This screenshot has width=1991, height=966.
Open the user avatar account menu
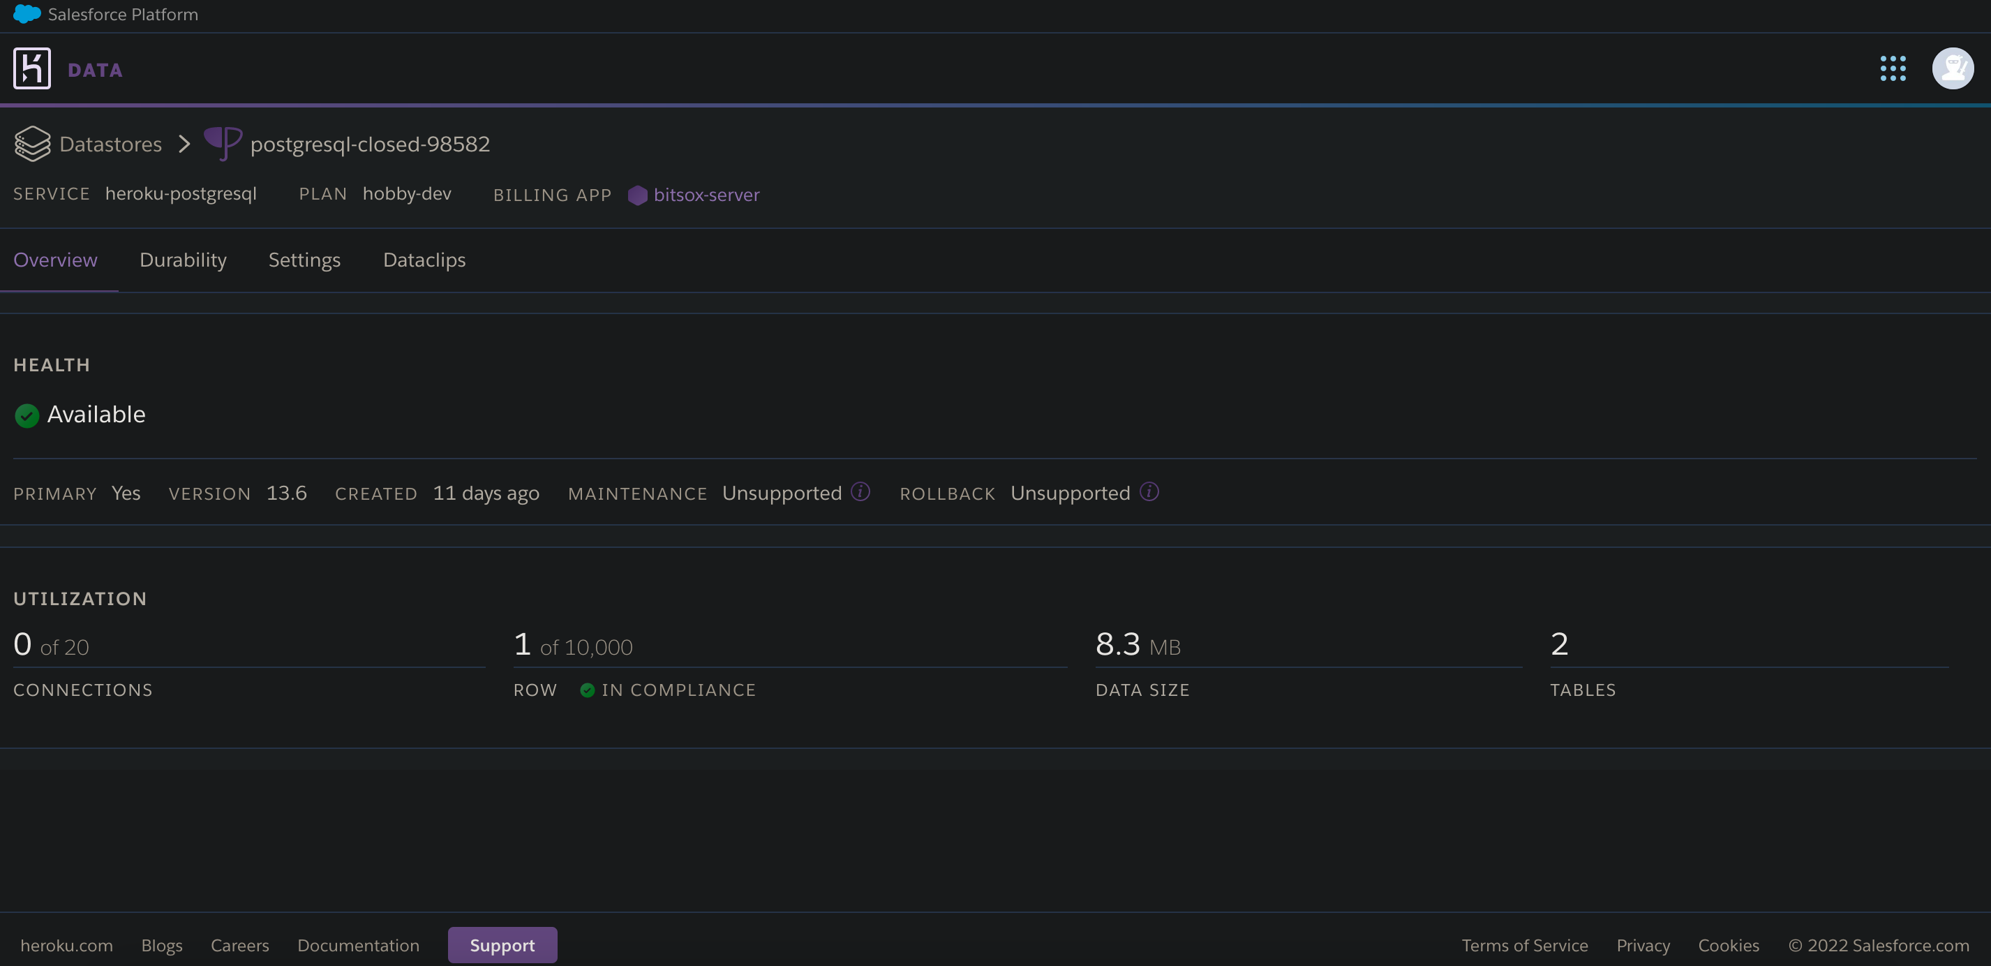point(1953,69)
